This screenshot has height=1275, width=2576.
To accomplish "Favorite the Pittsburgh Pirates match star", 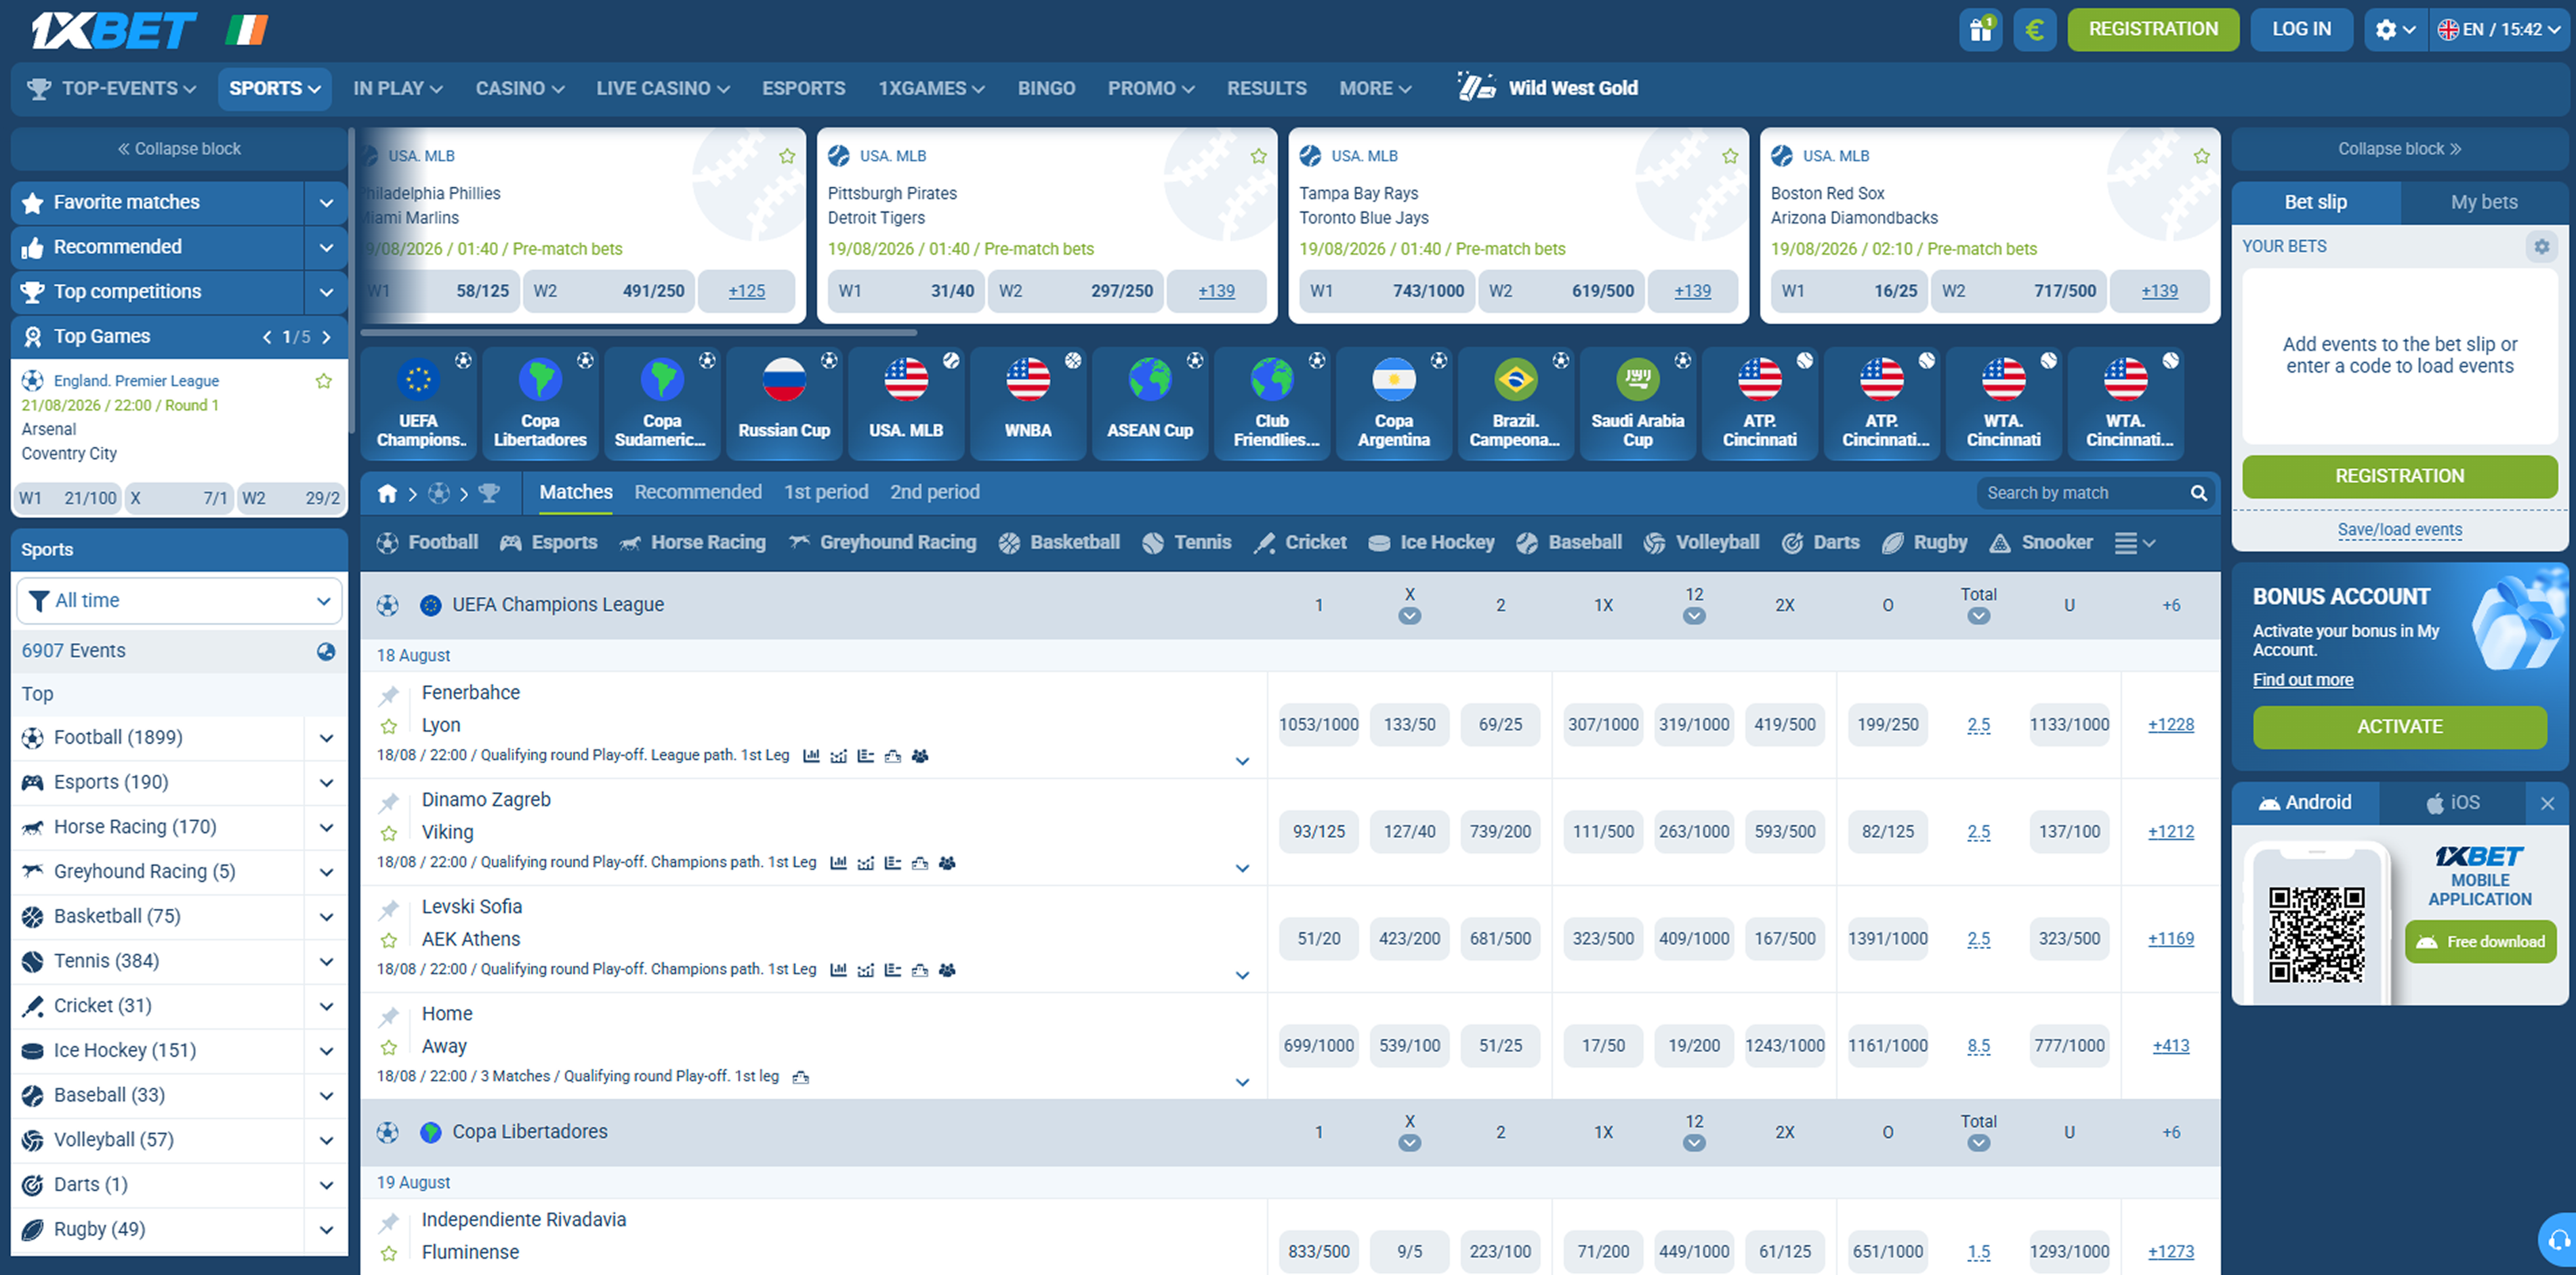I will pyautogui.click(x=1258, y=156).
